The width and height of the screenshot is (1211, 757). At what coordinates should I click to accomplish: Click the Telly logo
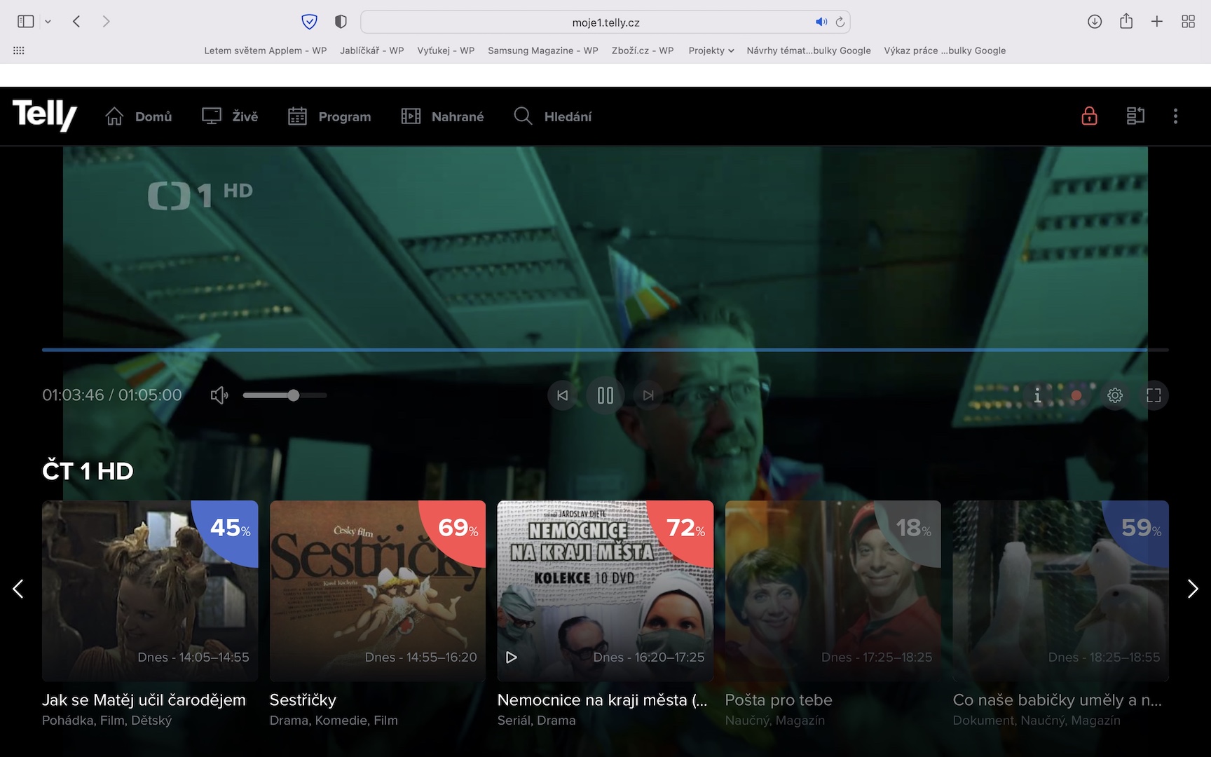pos(45,116)
